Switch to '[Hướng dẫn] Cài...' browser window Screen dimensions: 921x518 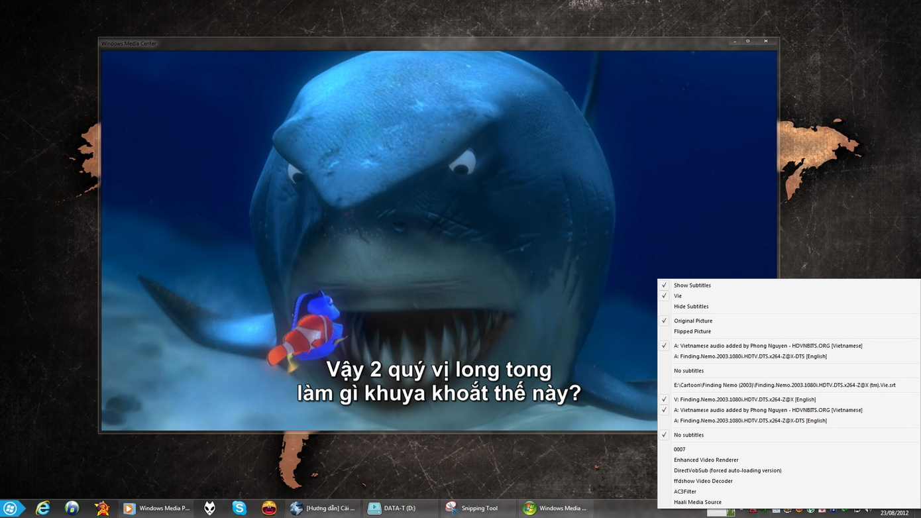(323, 508)
